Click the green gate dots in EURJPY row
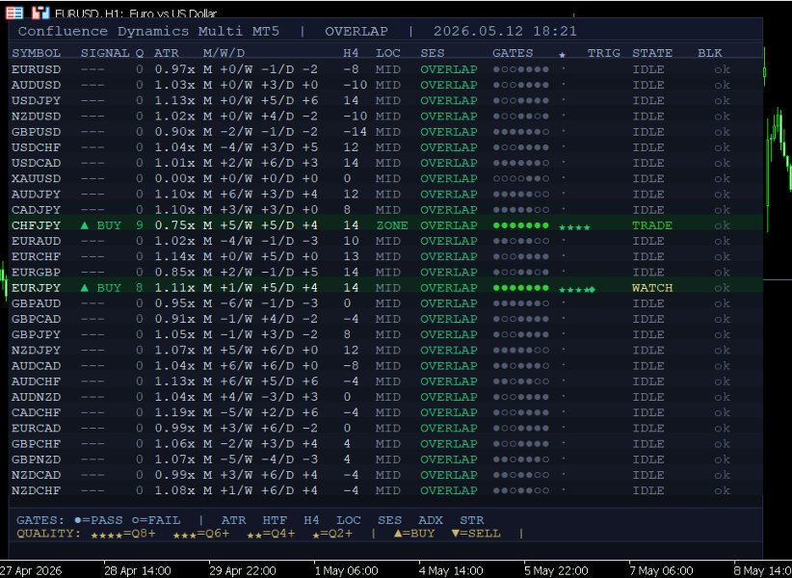 (520, 288)
